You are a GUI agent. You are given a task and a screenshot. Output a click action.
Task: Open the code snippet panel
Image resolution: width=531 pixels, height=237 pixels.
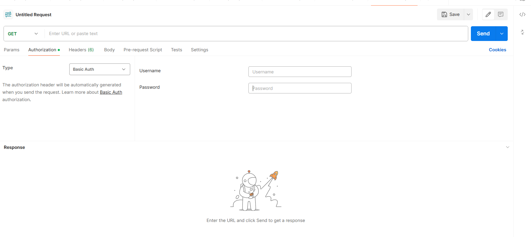click(x=522, y=14)
